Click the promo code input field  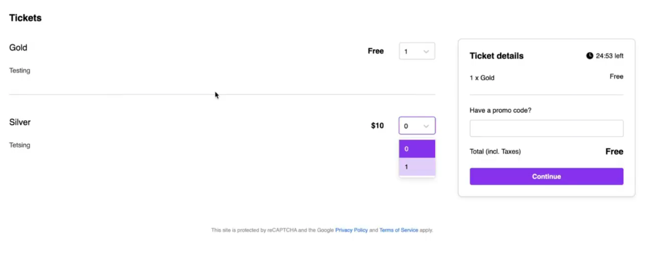pos(546,128)
